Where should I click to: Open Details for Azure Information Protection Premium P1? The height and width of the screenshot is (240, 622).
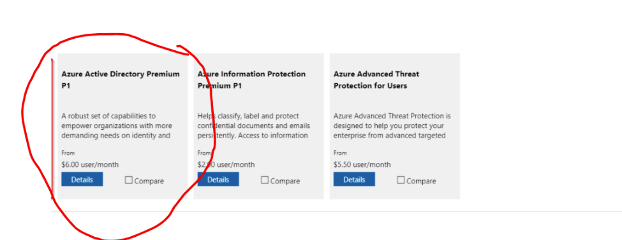pyautogui.click(x=218, y=179)
